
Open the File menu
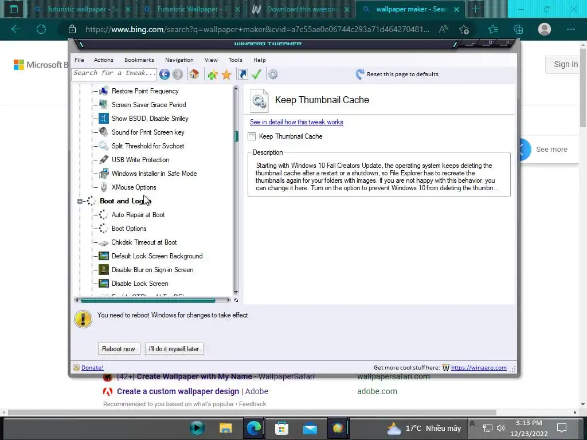click(x=79, y=60)
